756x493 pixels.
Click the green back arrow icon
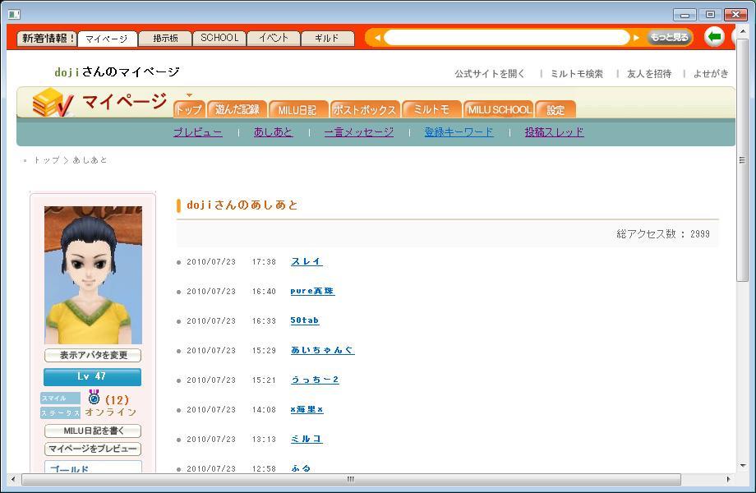(x=715, y=37)
